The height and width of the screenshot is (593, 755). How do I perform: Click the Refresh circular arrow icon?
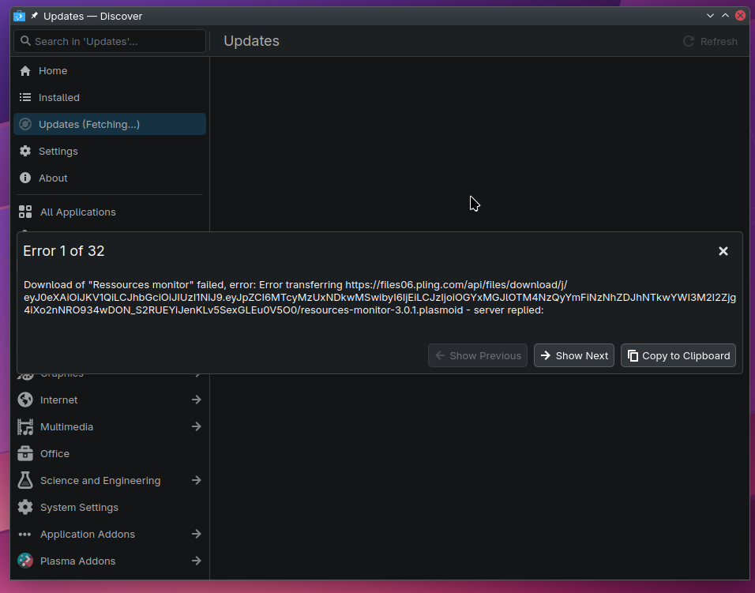click(689, 41)
